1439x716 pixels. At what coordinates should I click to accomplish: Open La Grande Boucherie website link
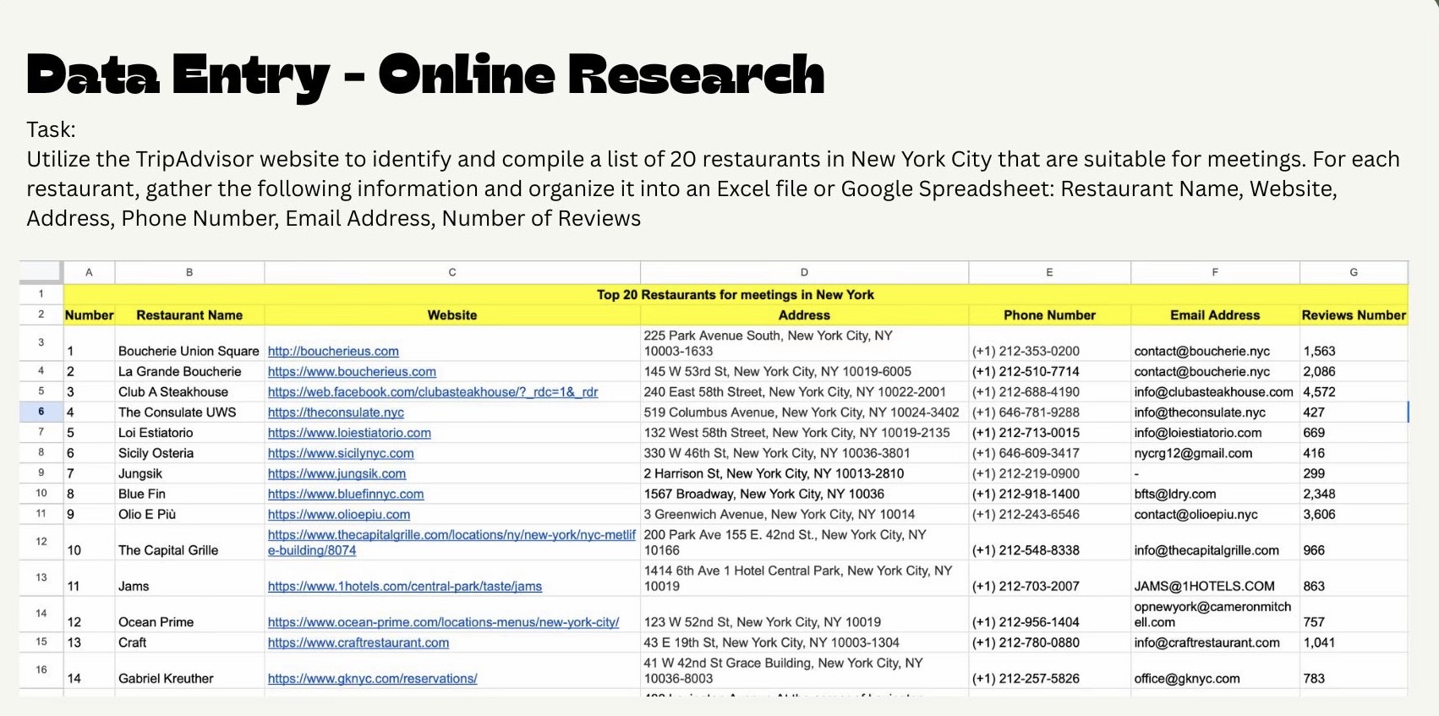click(x=352, y=371)
